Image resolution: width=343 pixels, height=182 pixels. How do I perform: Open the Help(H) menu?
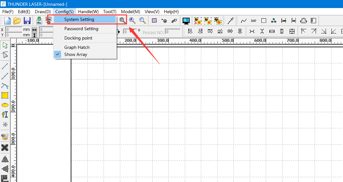pyautogui.click(x=171, y=12)
